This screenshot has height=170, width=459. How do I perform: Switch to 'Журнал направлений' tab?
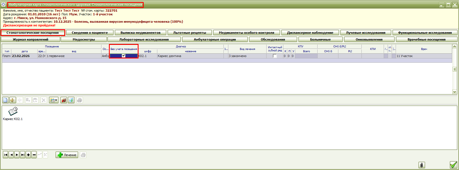(x=31, y=39)
